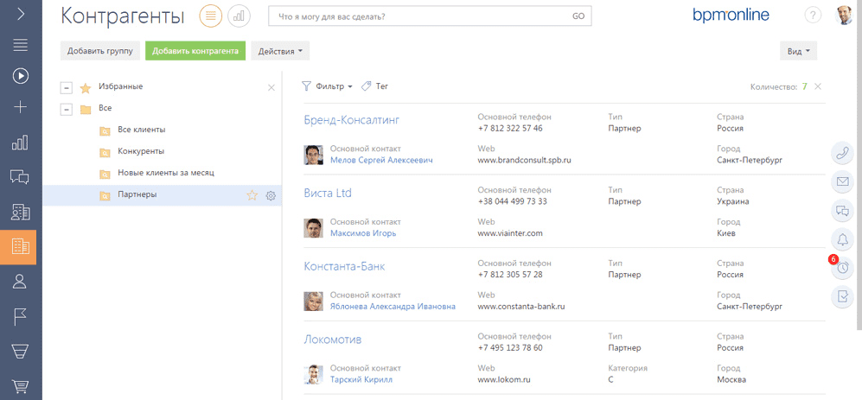Open contact Мелов Сергей Алексеевич
The height and width of the screenshot is (400, 862).
tap(381, 161)
